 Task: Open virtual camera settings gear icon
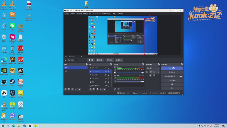pyautogui.click(x=181, y=76)
